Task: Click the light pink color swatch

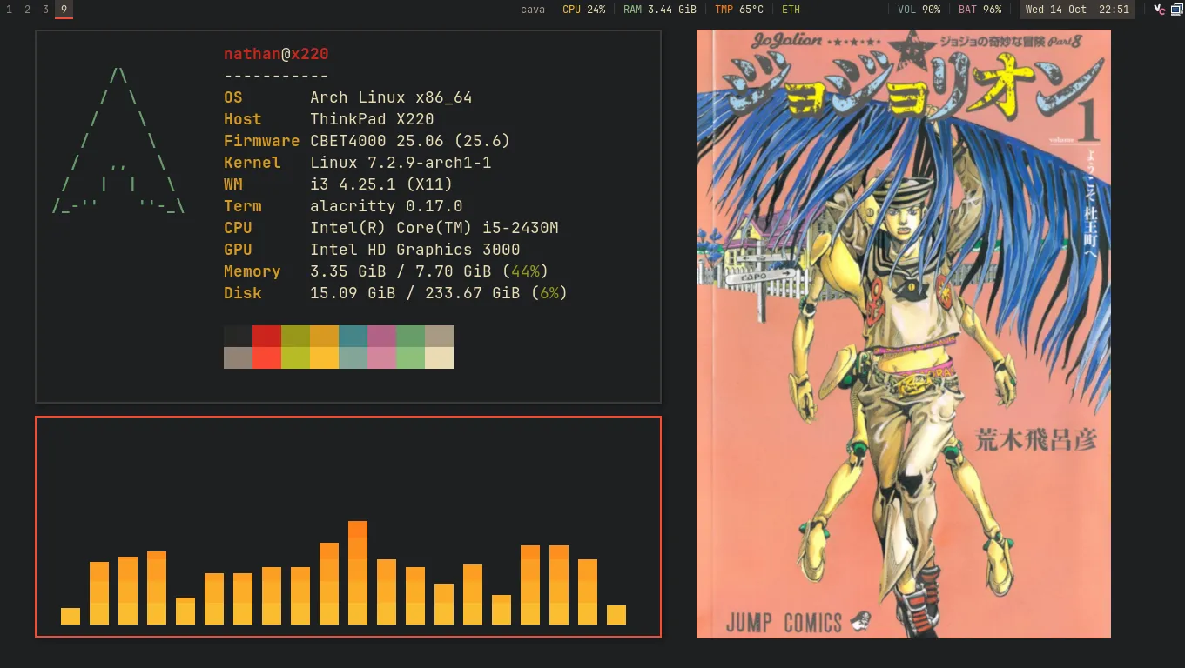Action: tap(381, 357)
